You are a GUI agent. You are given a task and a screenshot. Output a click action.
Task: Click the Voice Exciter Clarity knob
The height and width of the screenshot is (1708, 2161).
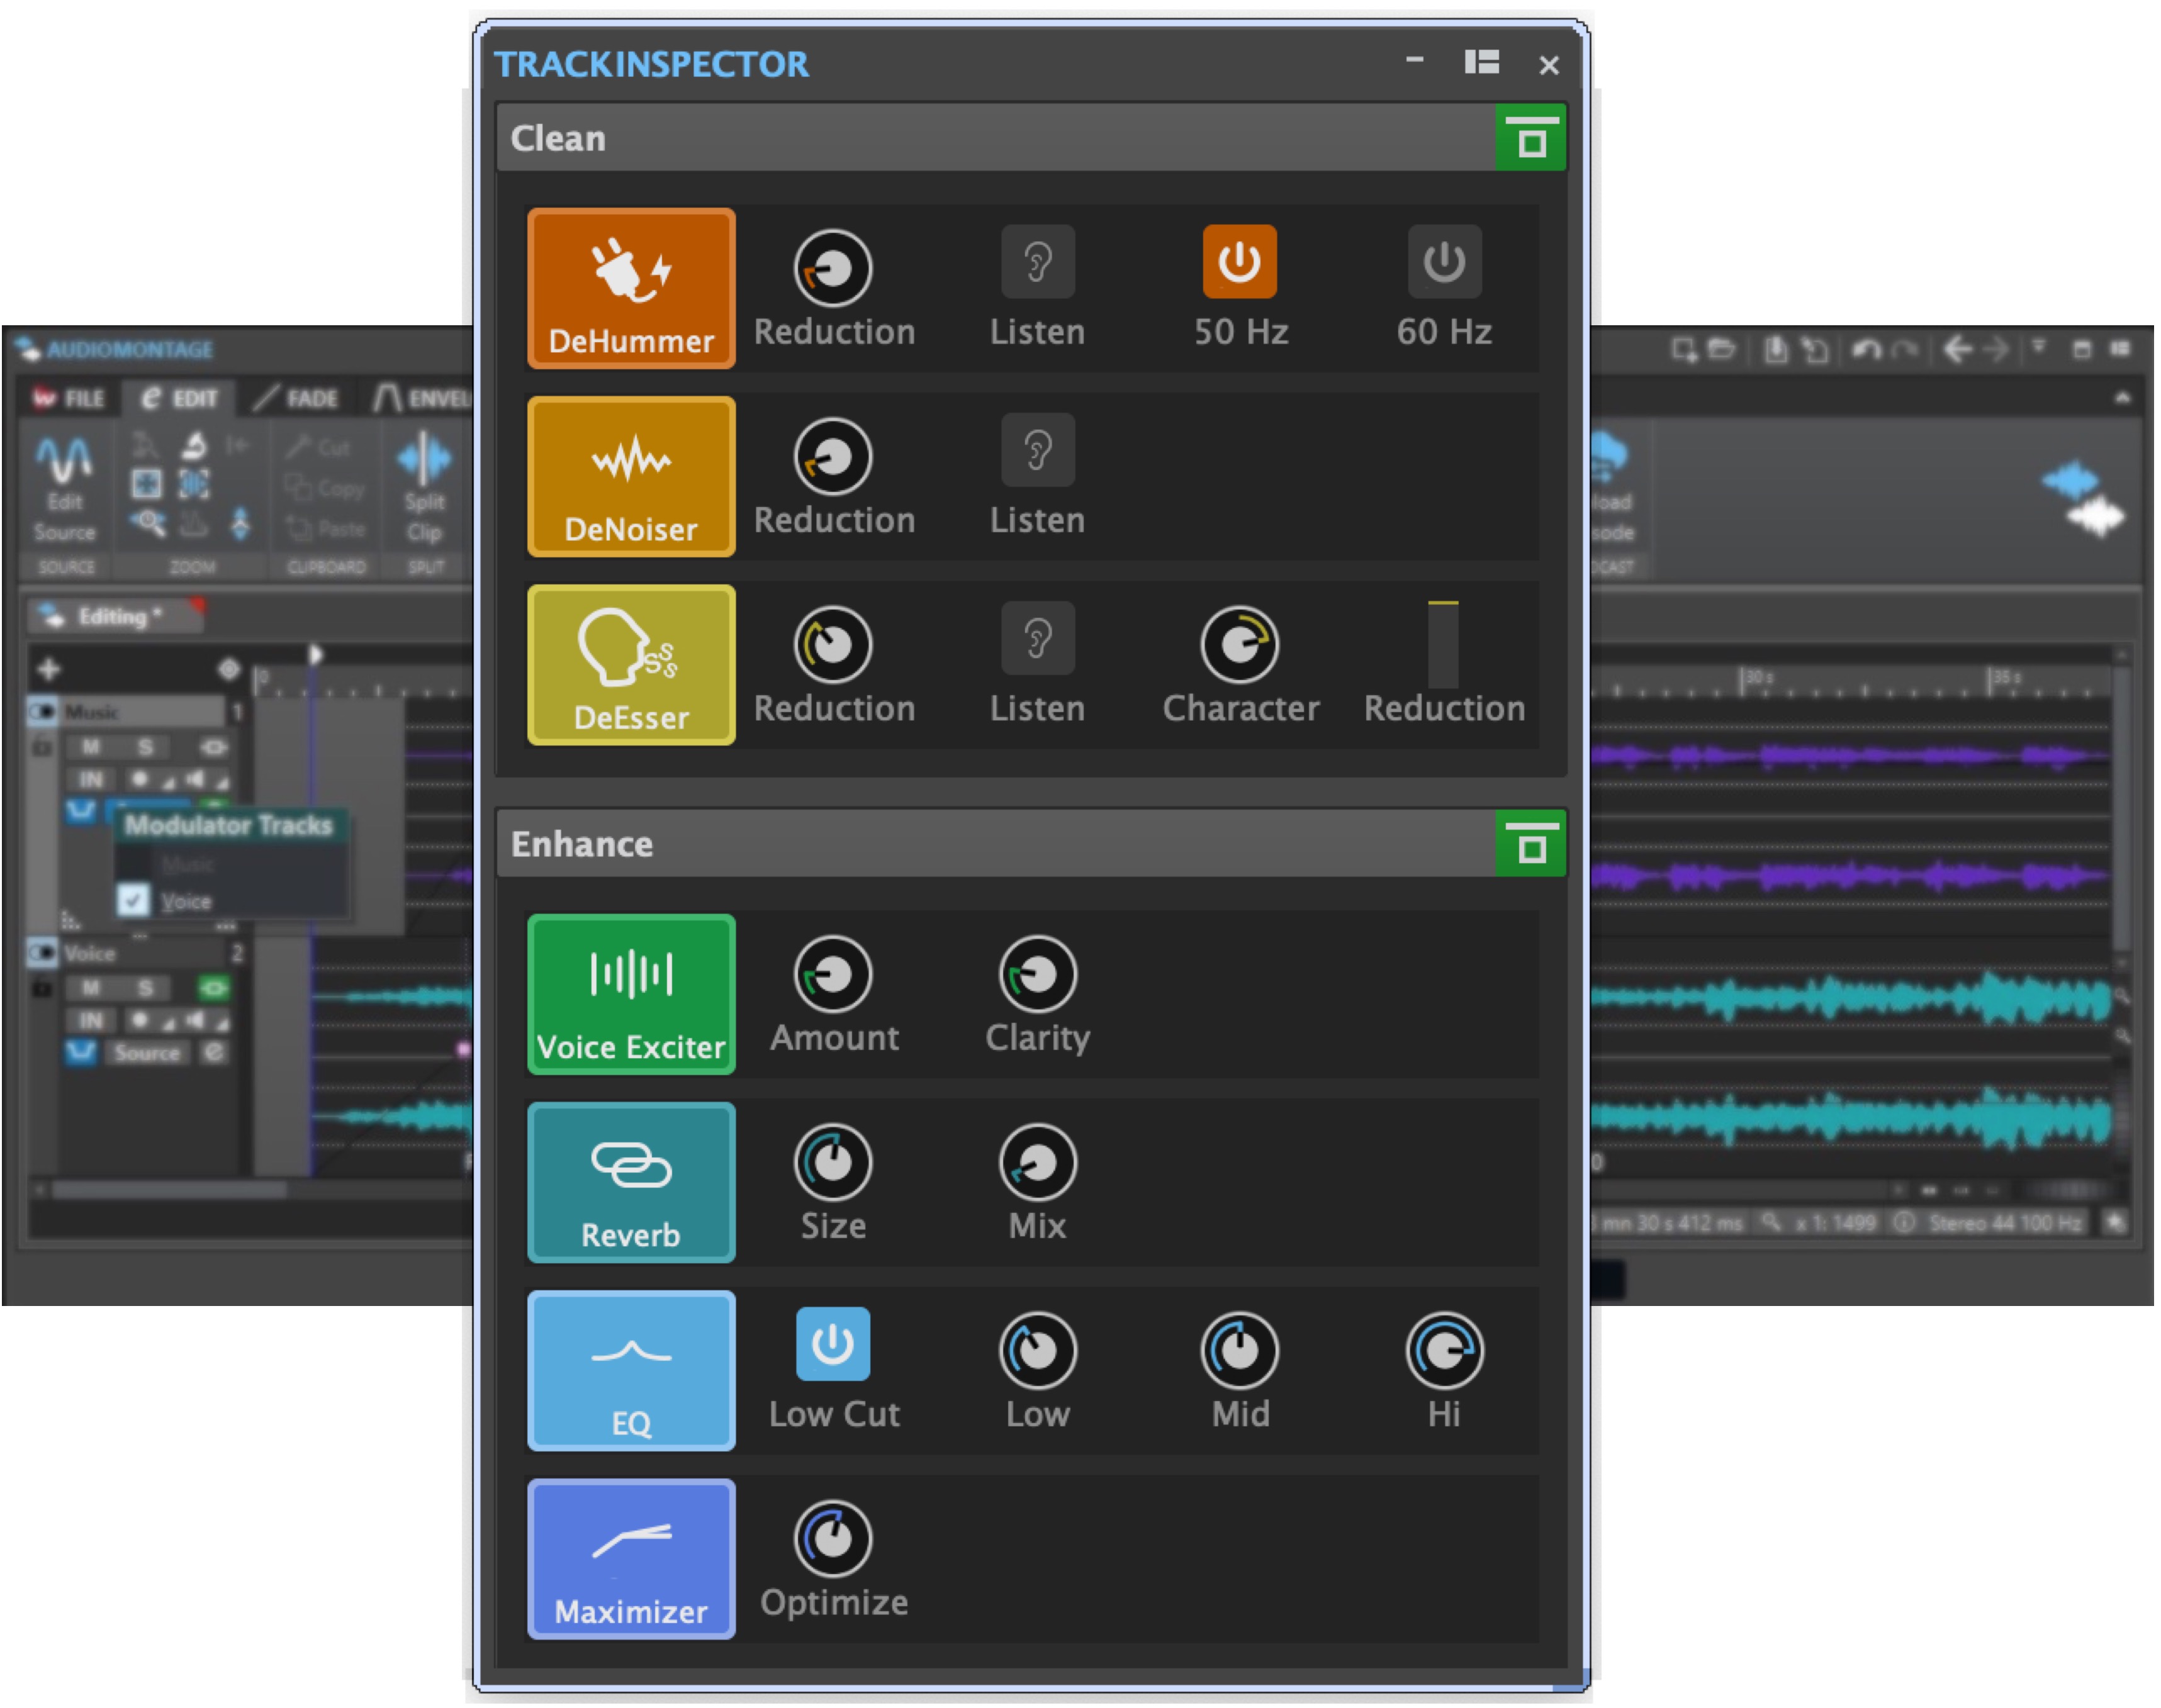[x=1038, y=974]
